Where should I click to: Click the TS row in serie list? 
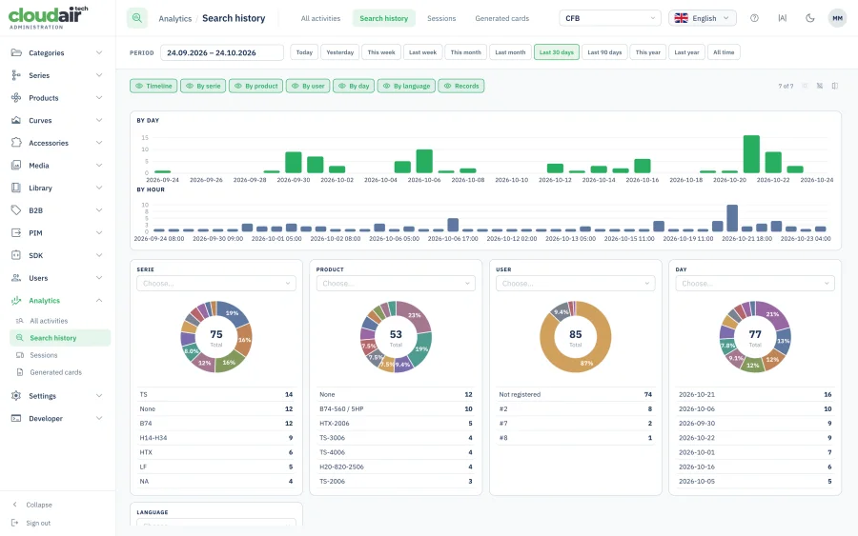216,394
